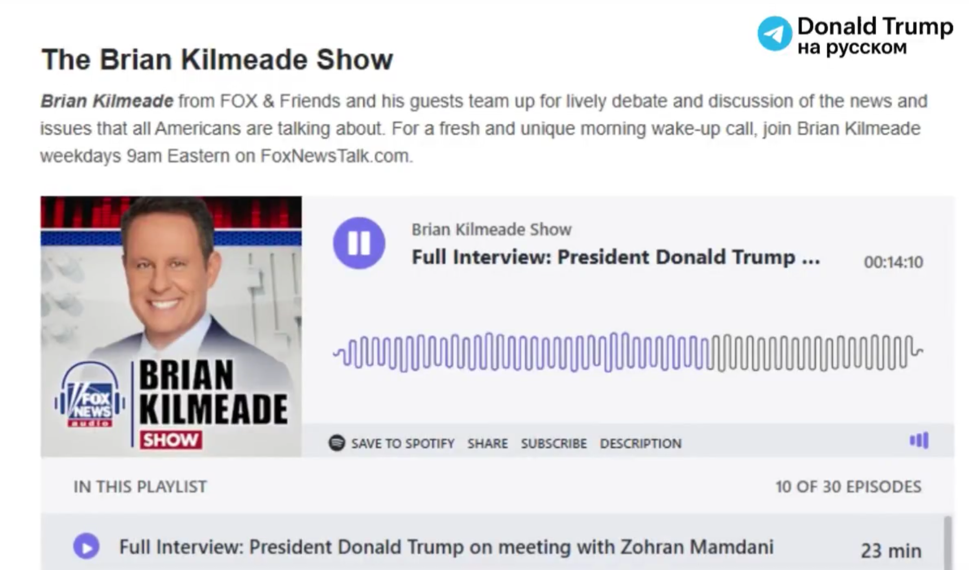Click the IN THIS PLAYLIST header
The width and height of the screenshot is (969, 570).
coord(140,487)
